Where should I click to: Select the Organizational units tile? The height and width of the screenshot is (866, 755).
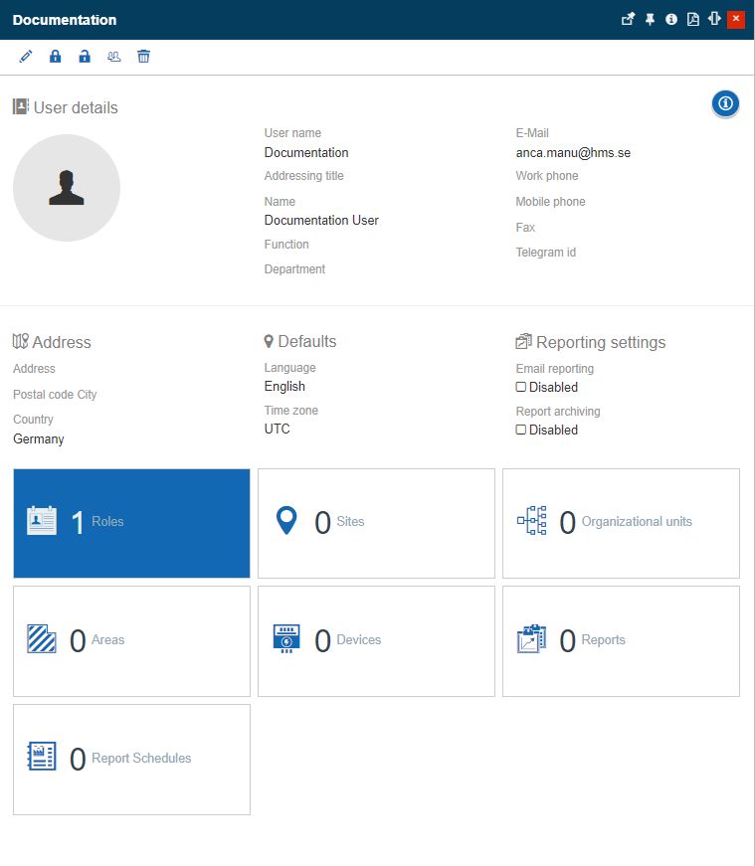click(x=621, y=523)
